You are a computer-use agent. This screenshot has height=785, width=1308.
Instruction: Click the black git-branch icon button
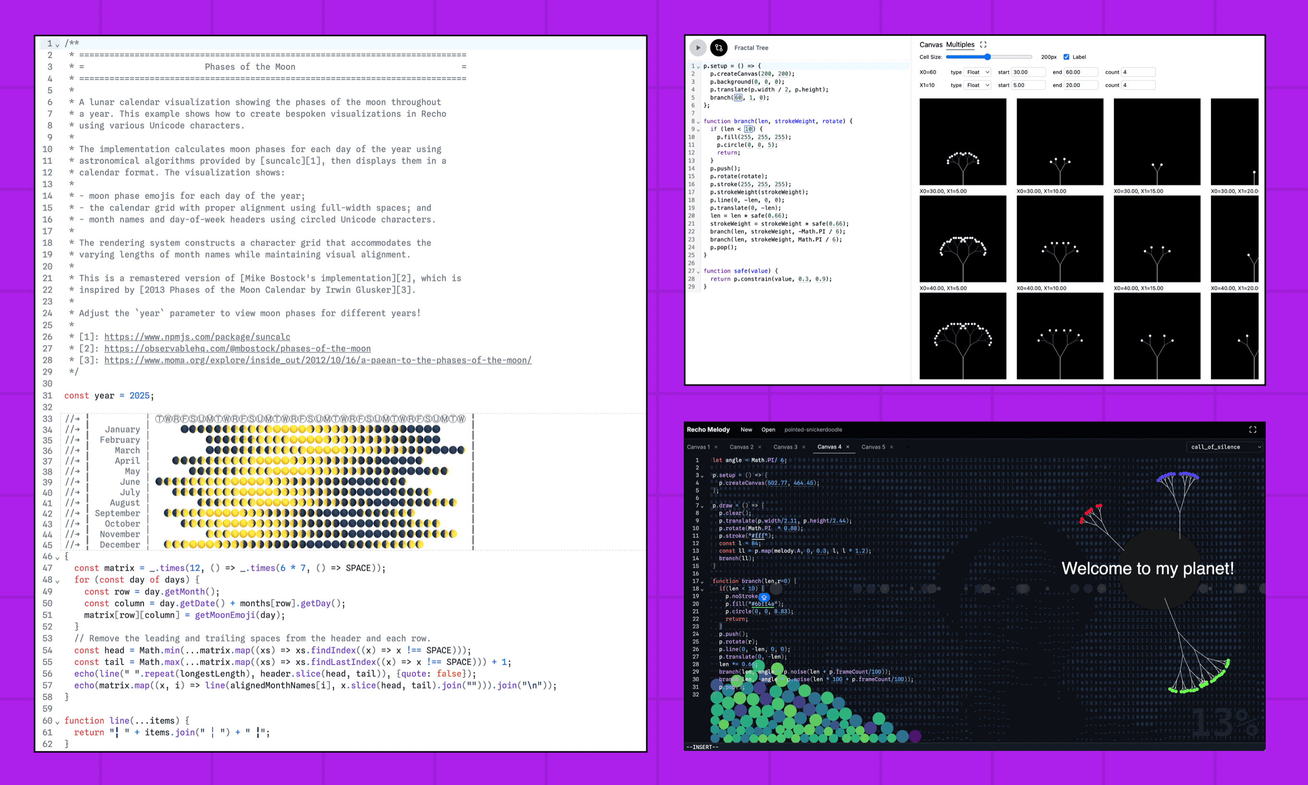point(718,48)
